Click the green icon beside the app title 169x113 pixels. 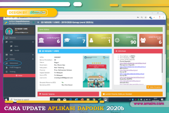click(x=33, y=22)
